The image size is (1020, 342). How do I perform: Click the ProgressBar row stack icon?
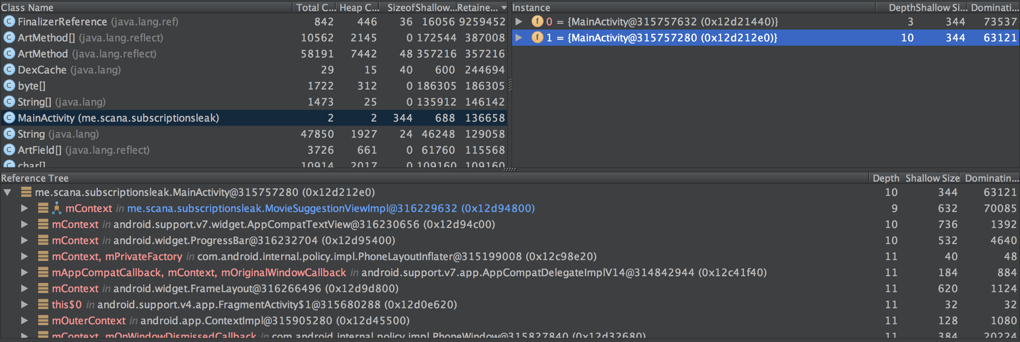(43, 240)
